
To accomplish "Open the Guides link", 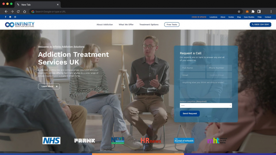I will pos(231,17).
